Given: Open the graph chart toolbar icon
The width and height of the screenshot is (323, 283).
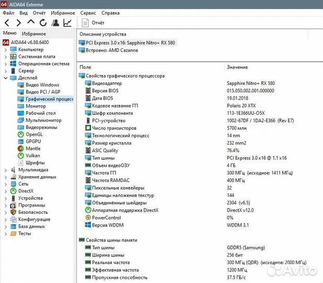Looking at the screenshot, I should 67,23.
